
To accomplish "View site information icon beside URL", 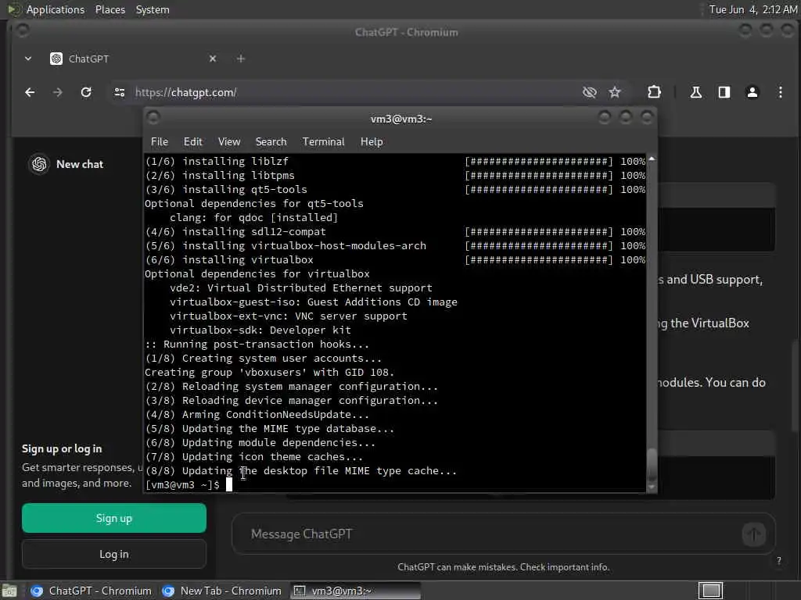I will pyautogui.click(x=120, y=92).
